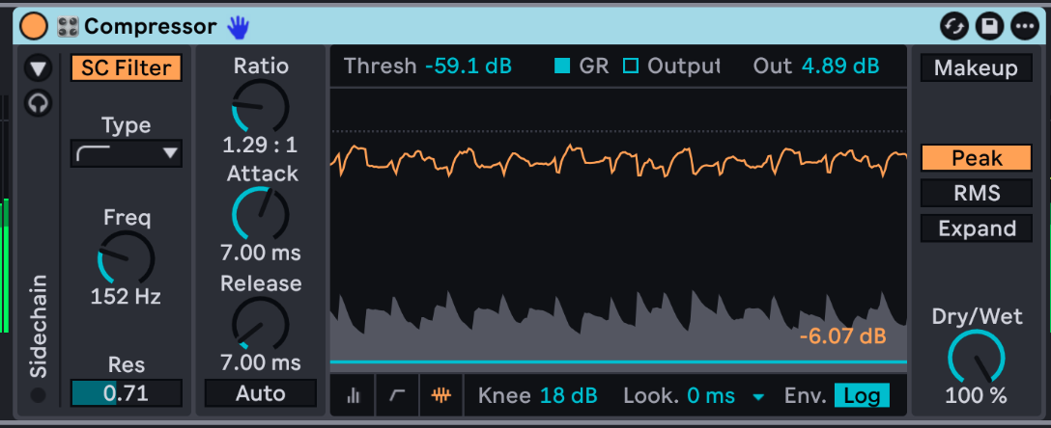Enable sidechain listen headphone icon

point(39,103)
